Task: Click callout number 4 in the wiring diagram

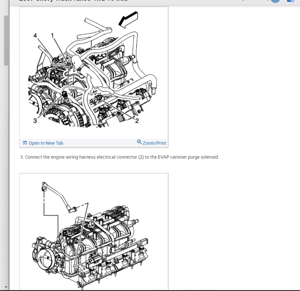Action: tap(35, 35)
